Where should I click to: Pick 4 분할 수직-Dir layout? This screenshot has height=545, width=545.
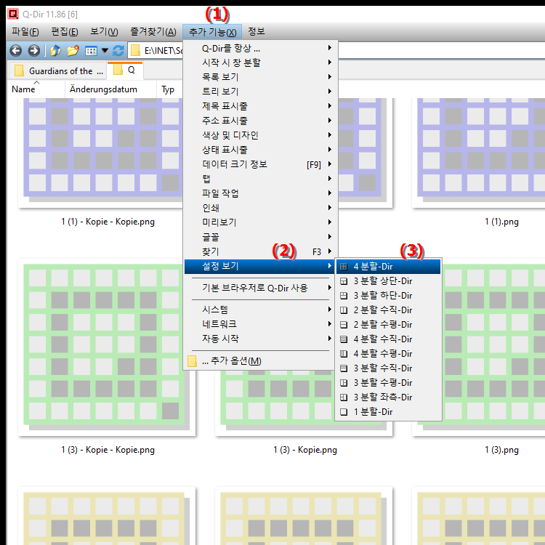[388, 339]
